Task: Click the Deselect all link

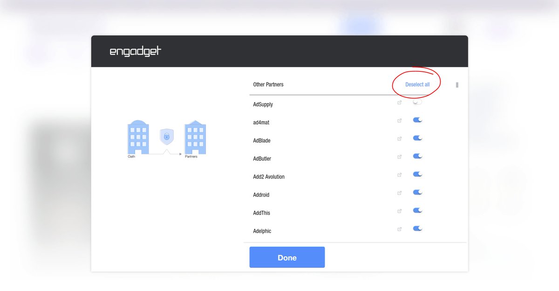Action: point(417,84)
